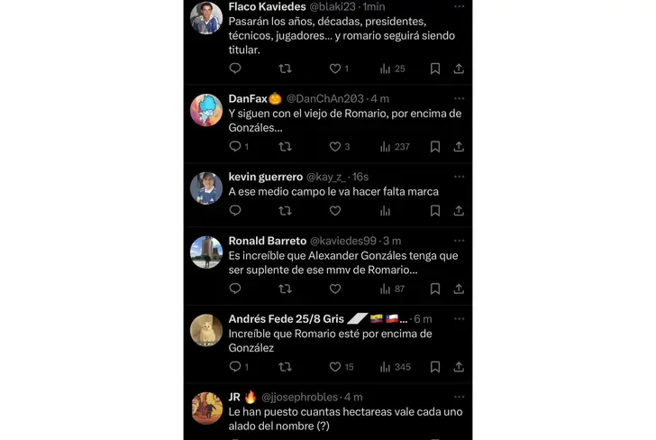This screenshot has height=440, width=656.
Task: Open more options on Flaco Kaviedes' tweet
Action: tap(459, 6)
